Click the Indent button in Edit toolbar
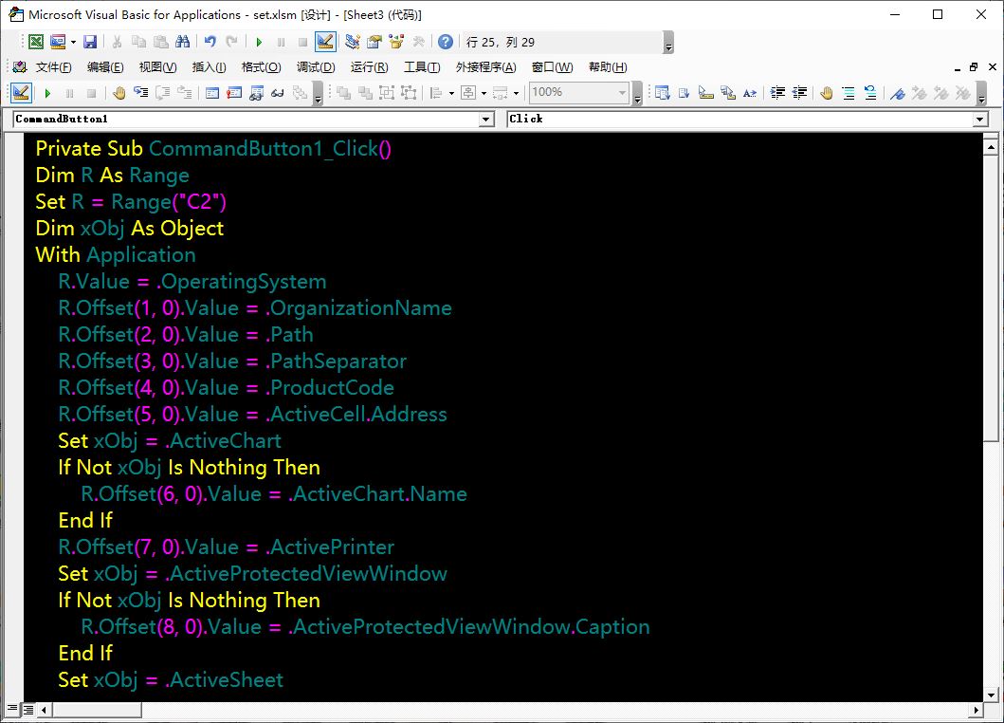 click(777, 93)
